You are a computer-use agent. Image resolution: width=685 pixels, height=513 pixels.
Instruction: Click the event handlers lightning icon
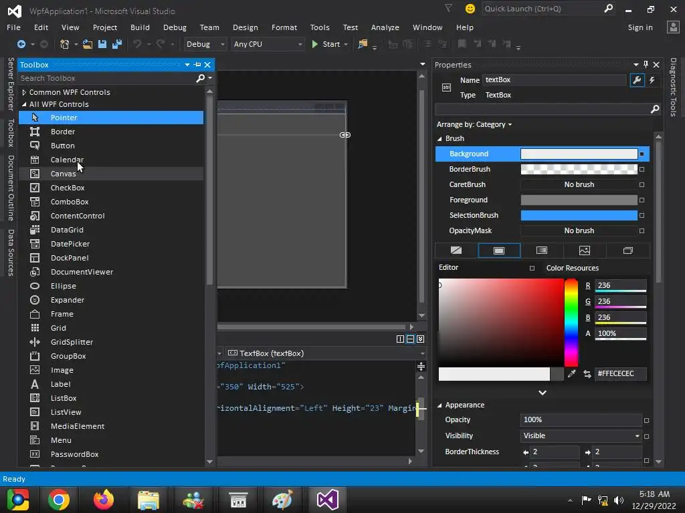click(x=652, y=80)
